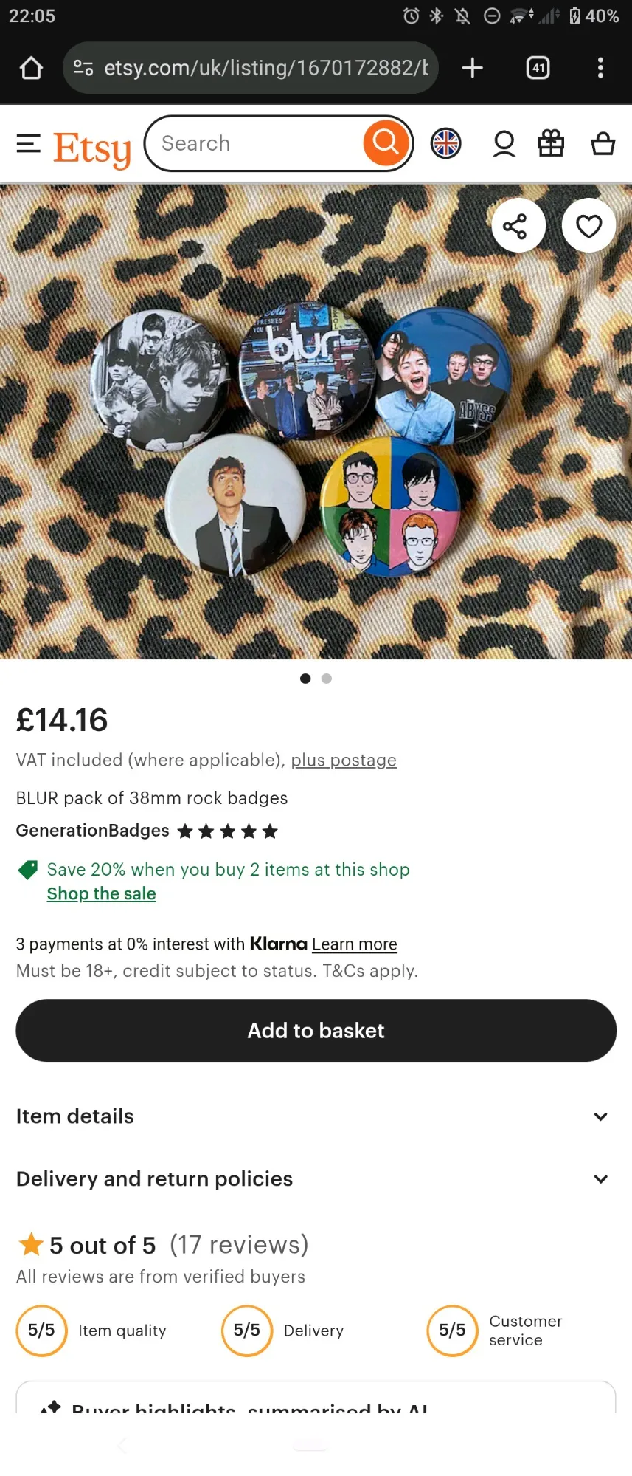This screenshot has width=632, height=1476.
Task: Tap the browser home icon
Action: tap(31, 68)
